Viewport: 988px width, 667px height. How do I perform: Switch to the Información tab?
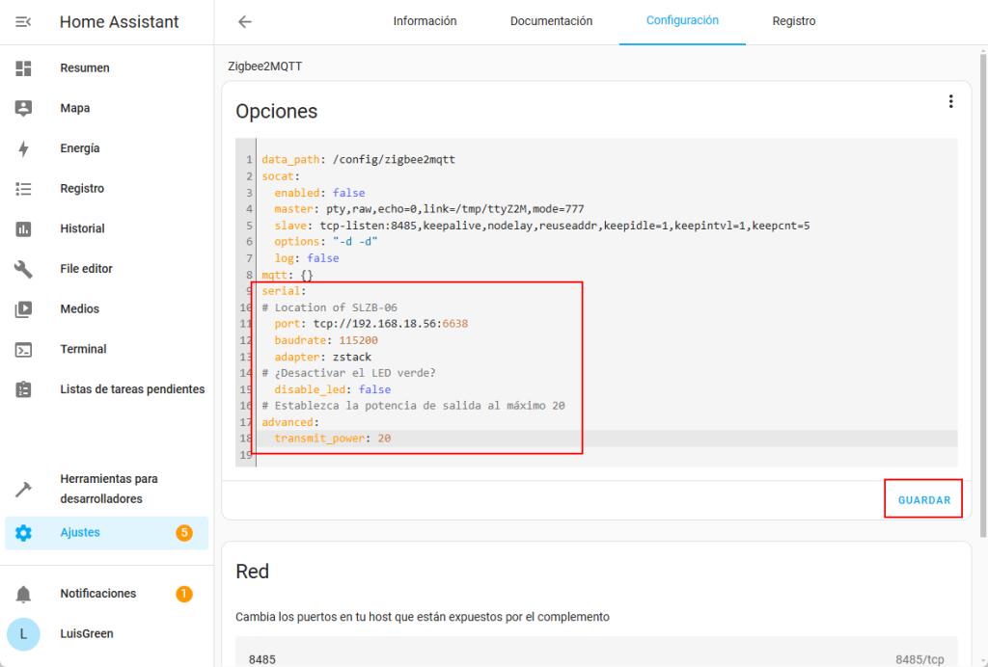tap(425, 21)
